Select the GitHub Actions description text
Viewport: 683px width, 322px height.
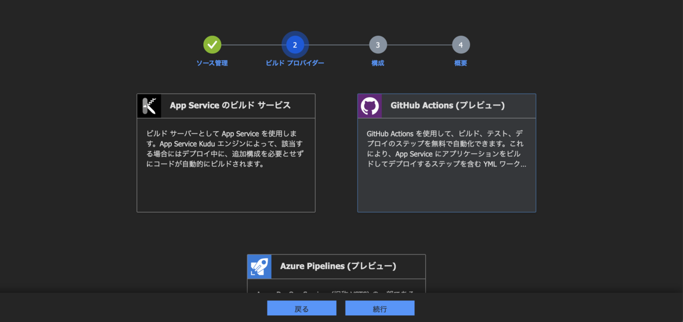tap(447, 149)
